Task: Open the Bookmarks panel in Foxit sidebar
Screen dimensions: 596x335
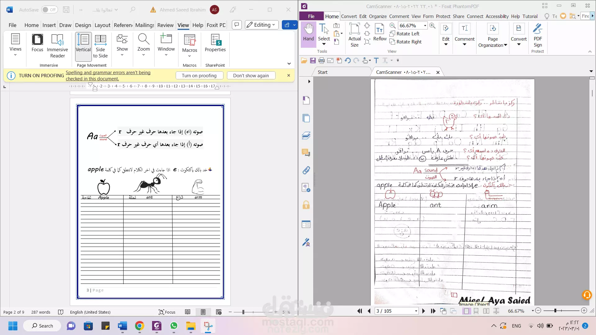Action: (306, 100)
